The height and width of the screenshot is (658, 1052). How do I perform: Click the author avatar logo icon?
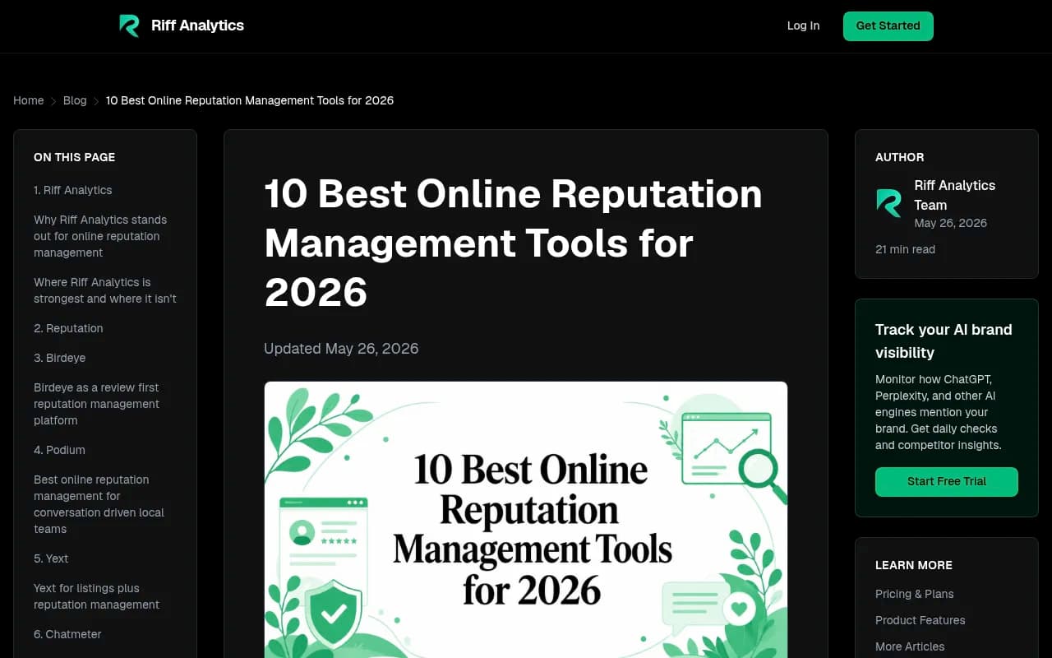[888, 203]
